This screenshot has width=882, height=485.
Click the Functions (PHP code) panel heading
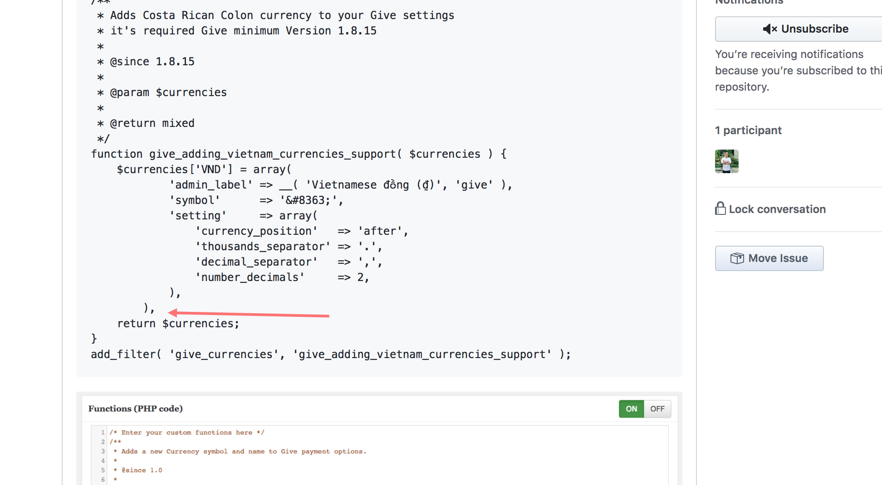(136, 409)
